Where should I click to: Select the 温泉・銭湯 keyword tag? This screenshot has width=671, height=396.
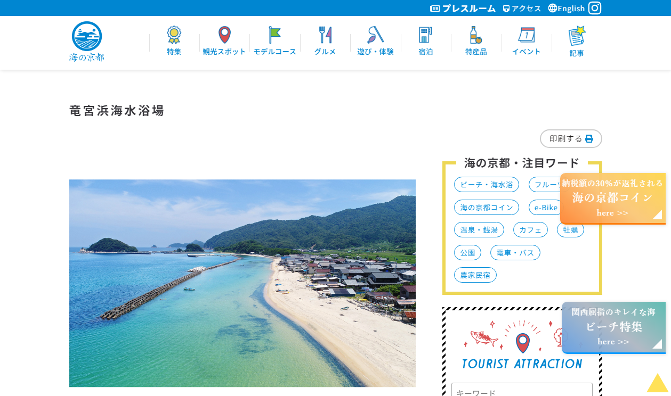coord(479,230)
